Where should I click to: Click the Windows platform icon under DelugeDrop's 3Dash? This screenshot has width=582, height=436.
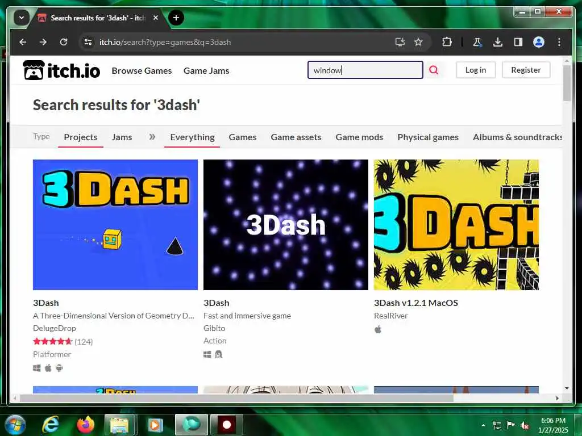(37, 368)
